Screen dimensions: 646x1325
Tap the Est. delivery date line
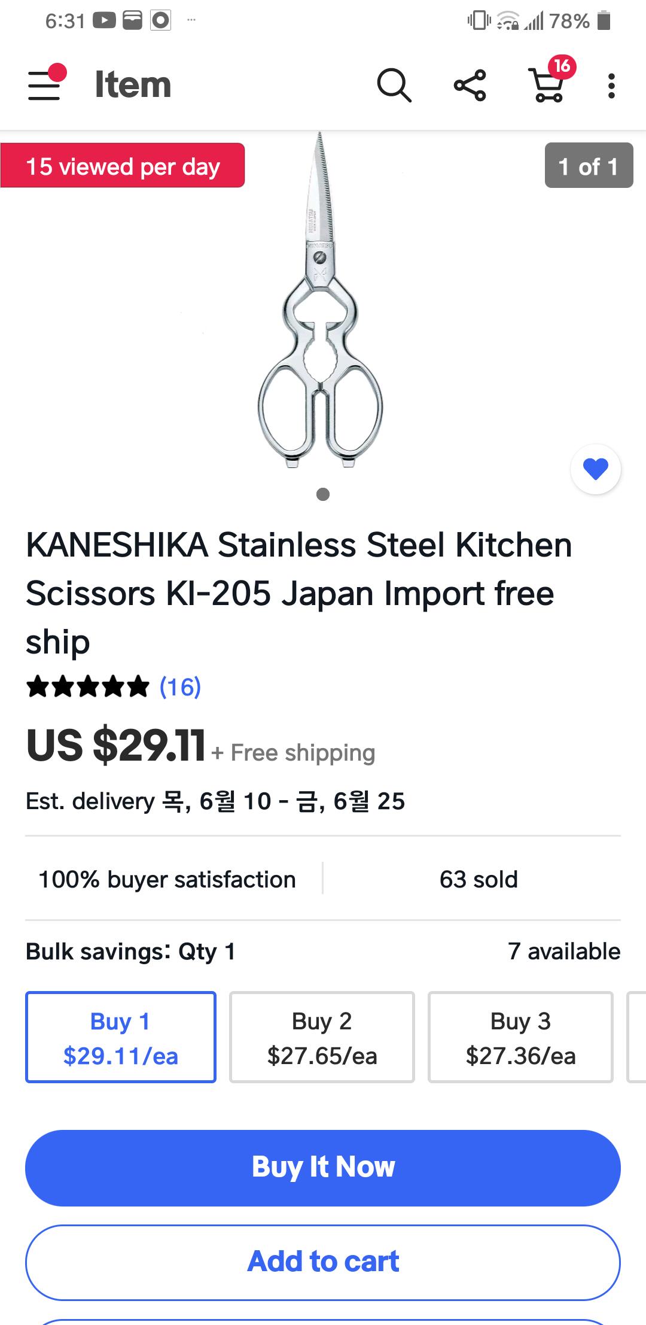pyautogui.click(x=215, y=801)
